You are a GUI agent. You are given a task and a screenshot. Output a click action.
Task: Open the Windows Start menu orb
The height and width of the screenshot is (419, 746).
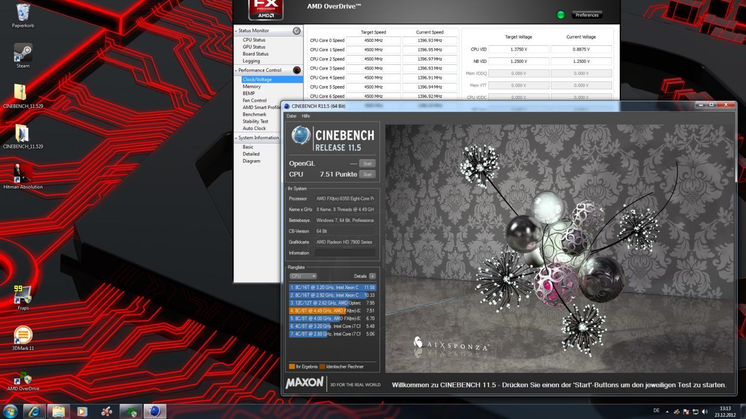(10, 411)
